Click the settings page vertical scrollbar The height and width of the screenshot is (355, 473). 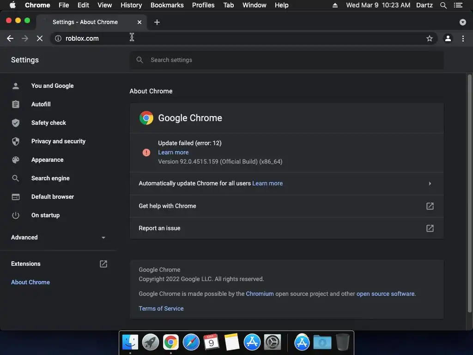click(469, 193)
